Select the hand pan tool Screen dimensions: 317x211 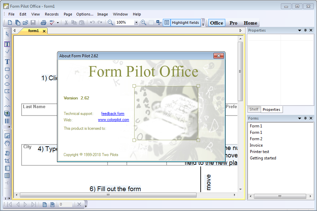7,143
